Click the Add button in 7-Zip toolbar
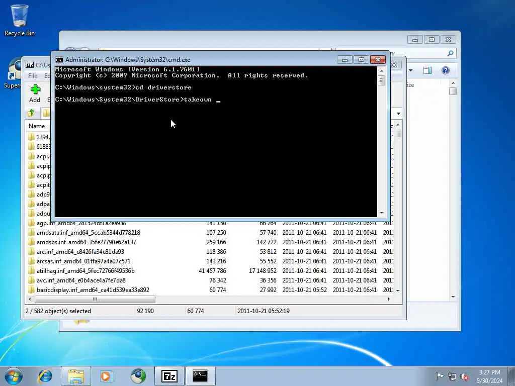 pos(35,94)
